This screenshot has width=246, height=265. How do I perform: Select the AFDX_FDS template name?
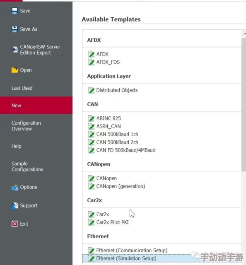tap(108, 62)
